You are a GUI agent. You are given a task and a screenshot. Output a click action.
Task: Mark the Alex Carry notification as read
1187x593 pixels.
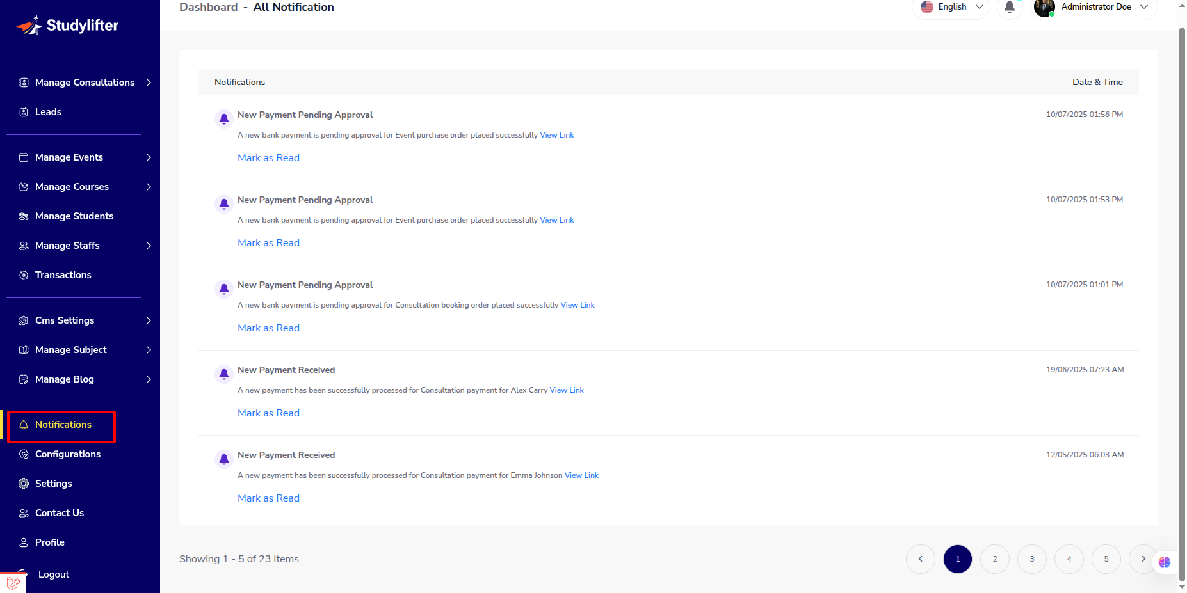tap(268, 413)
